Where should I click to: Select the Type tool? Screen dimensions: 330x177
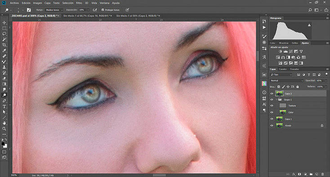(4, 106)
